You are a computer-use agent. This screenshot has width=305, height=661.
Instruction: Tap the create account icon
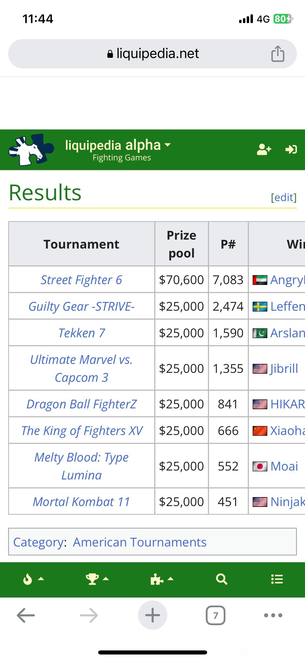[x=264, y=149]
